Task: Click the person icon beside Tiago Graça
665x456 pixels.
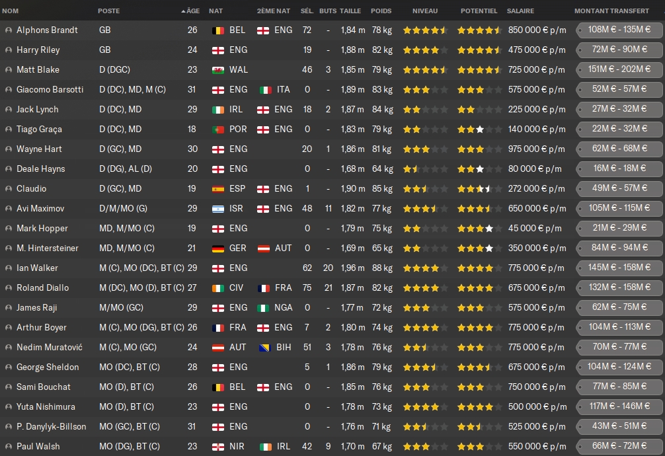Action: point(8,130)
